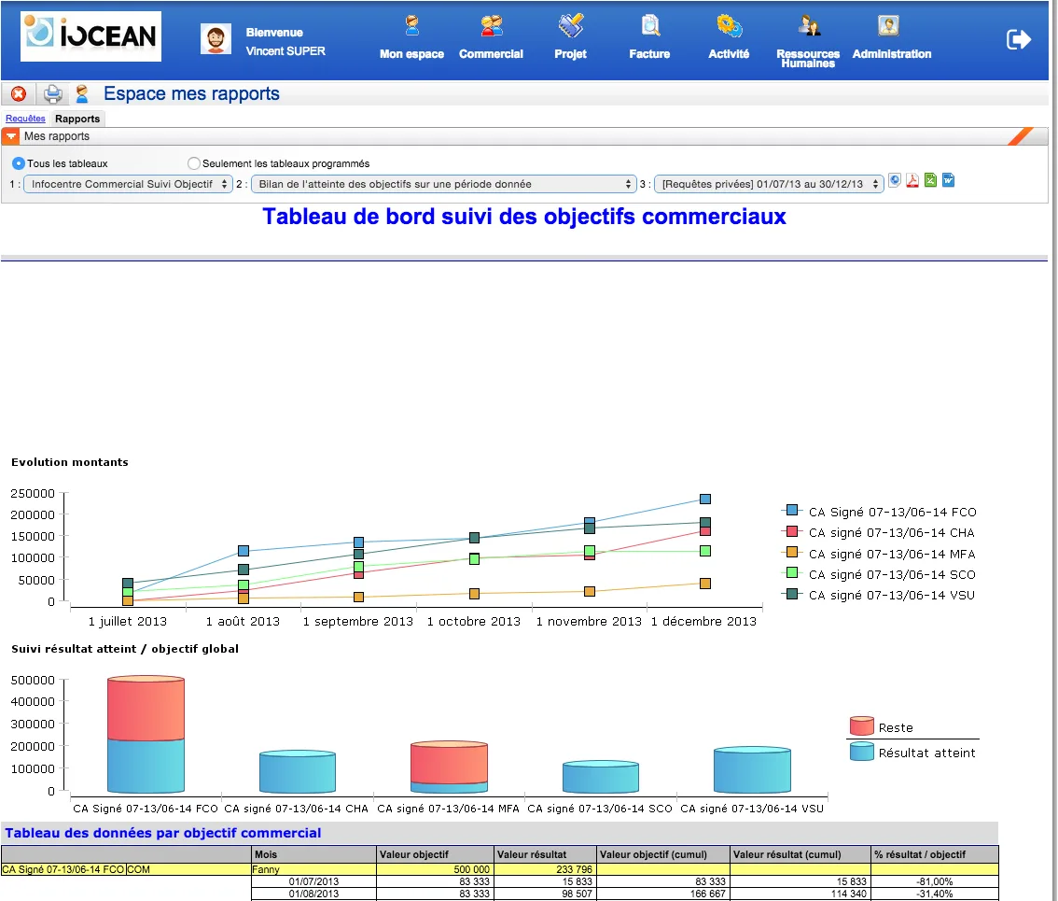Click the 01/07/2013 date cell
This screenshot has height=901, width=1058.
point(313,881)
